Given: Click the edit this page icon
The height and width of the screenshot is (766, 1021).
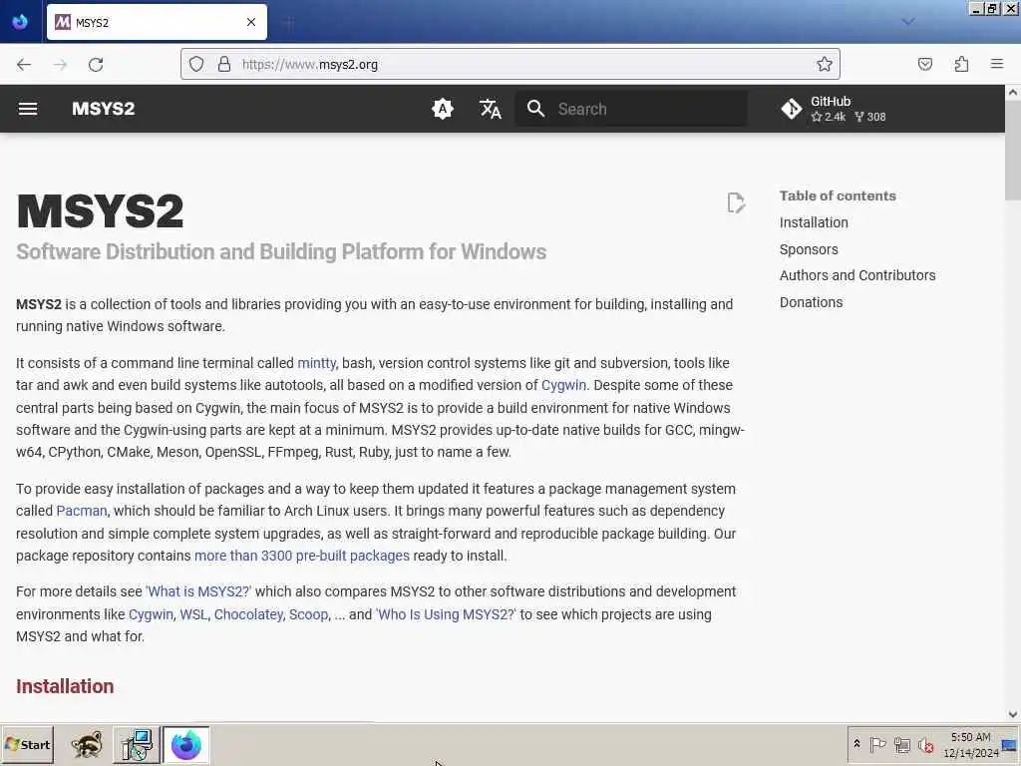Looking at the screenshot, I should coord(736,202).
